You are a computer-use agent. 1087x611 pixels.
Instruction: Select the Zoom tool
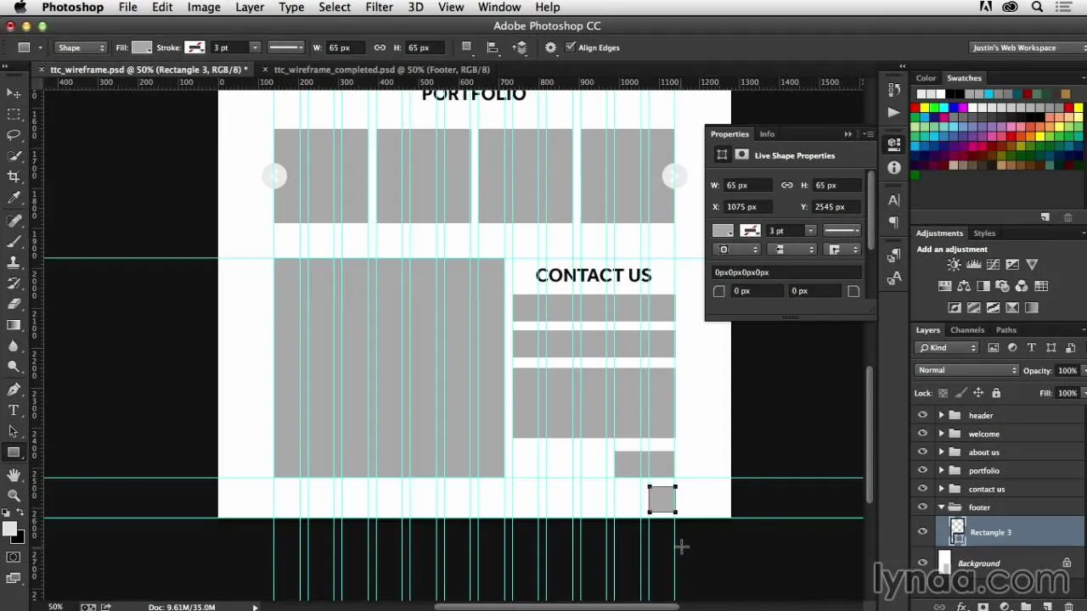14,496
